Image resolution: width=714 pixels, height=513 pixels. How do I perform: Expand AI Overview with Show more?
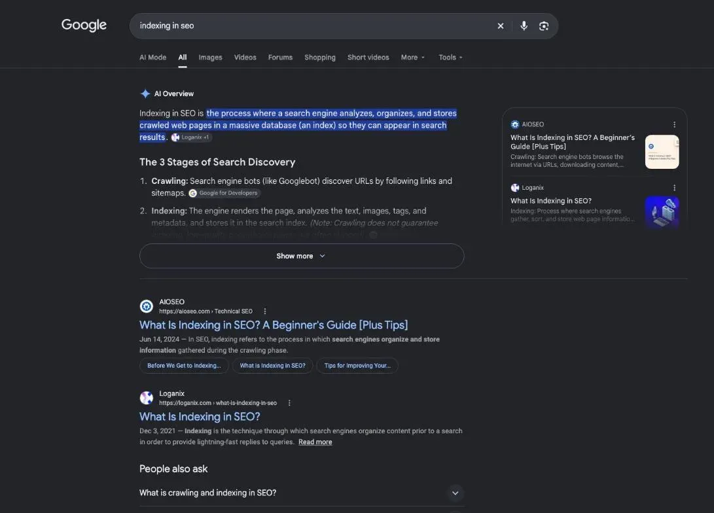302,256
